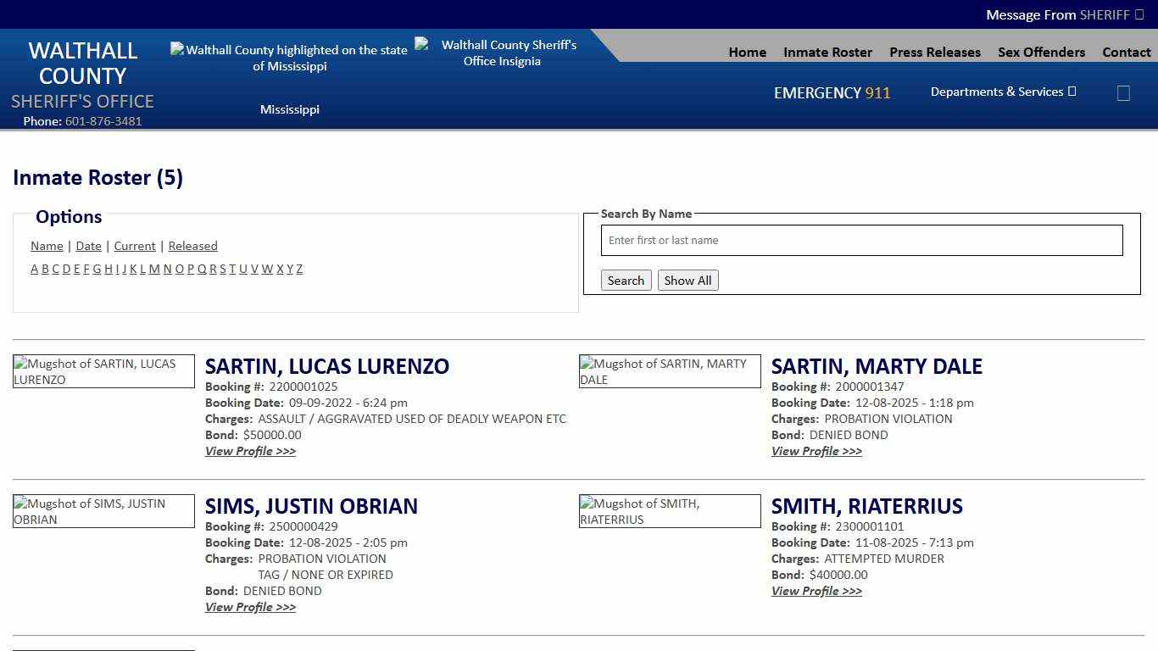Click the mugshot of SIMS, JUSTIN OBRIAN

pyautogui.click(x=103, y=511)
